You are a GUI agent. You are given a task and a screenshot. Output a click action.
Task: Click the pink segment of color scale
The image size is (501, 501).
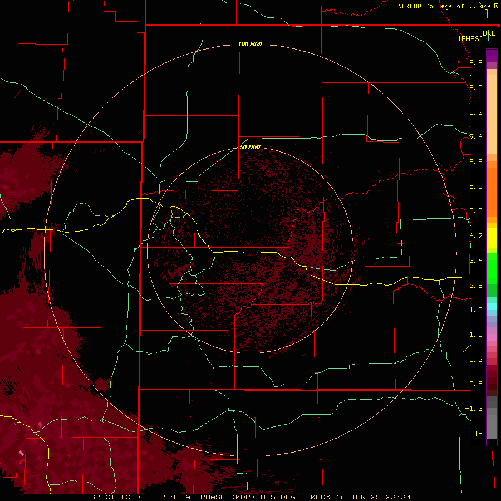(x=492, y=337)
